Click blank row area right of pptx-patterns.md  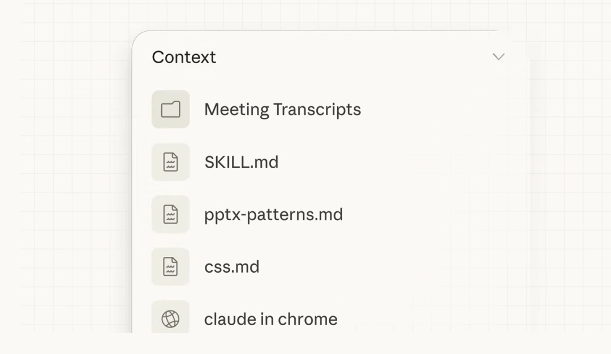(430, 215)
